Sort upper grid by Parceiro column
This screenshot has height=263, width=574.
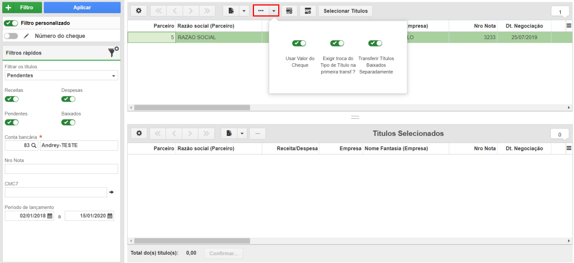pos(152,26)
